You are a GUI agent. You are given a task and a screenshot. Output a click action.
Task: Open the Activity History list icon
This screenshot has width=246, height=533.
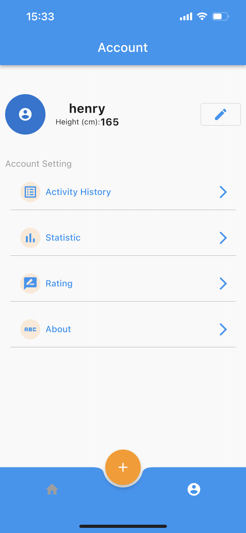[30, 192]
